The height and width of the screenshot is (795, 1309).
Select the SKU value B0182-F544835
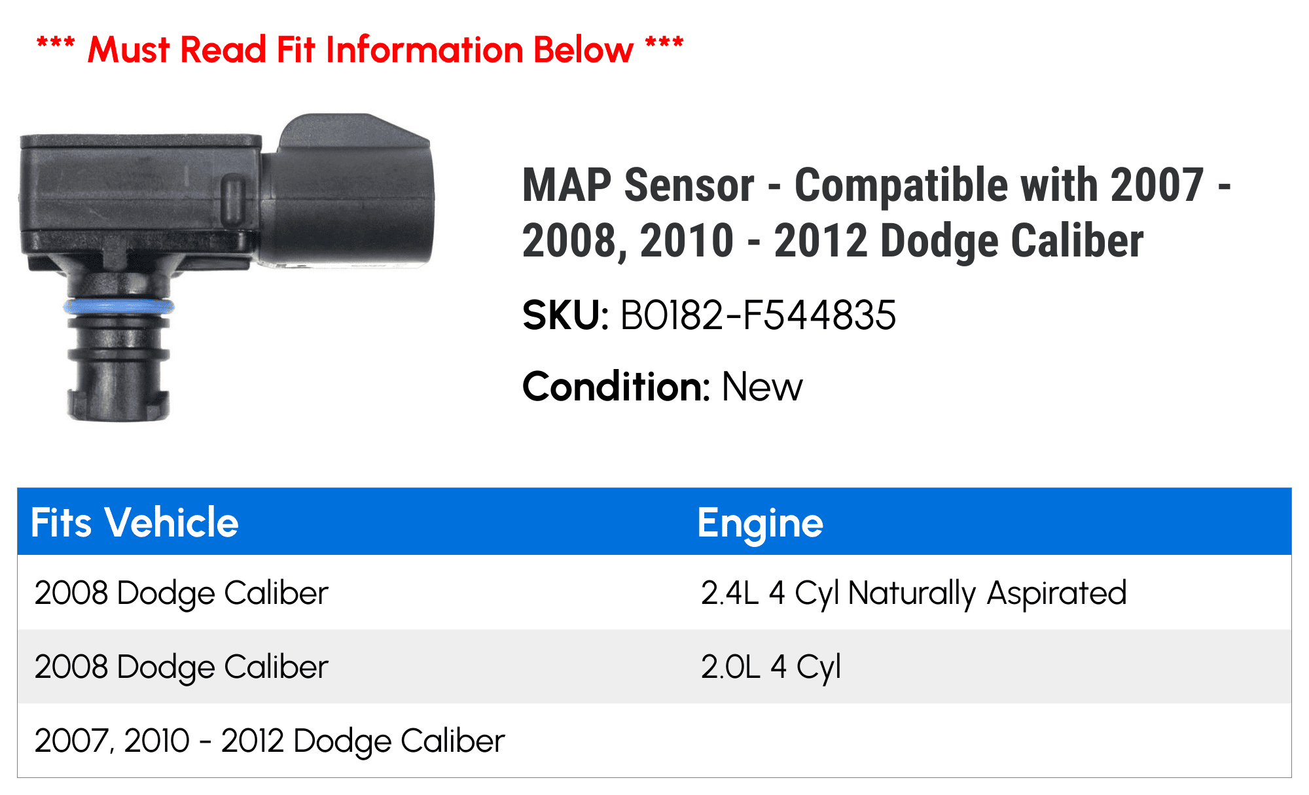coord(758,315)
